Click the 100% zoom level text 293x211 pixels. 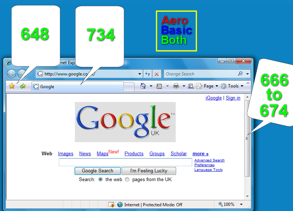(x=229, y=204)
